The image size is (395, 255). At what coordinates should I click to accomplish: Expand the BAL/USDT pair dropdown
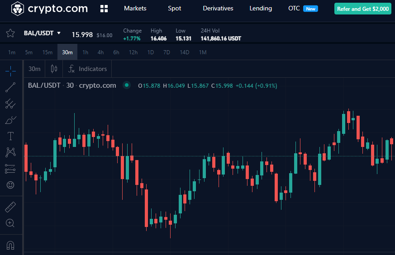42,33
